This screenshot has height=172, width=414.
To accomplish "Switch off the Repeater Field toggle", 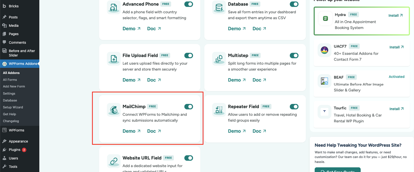I will pyautogui.click(x=294, y=107).
